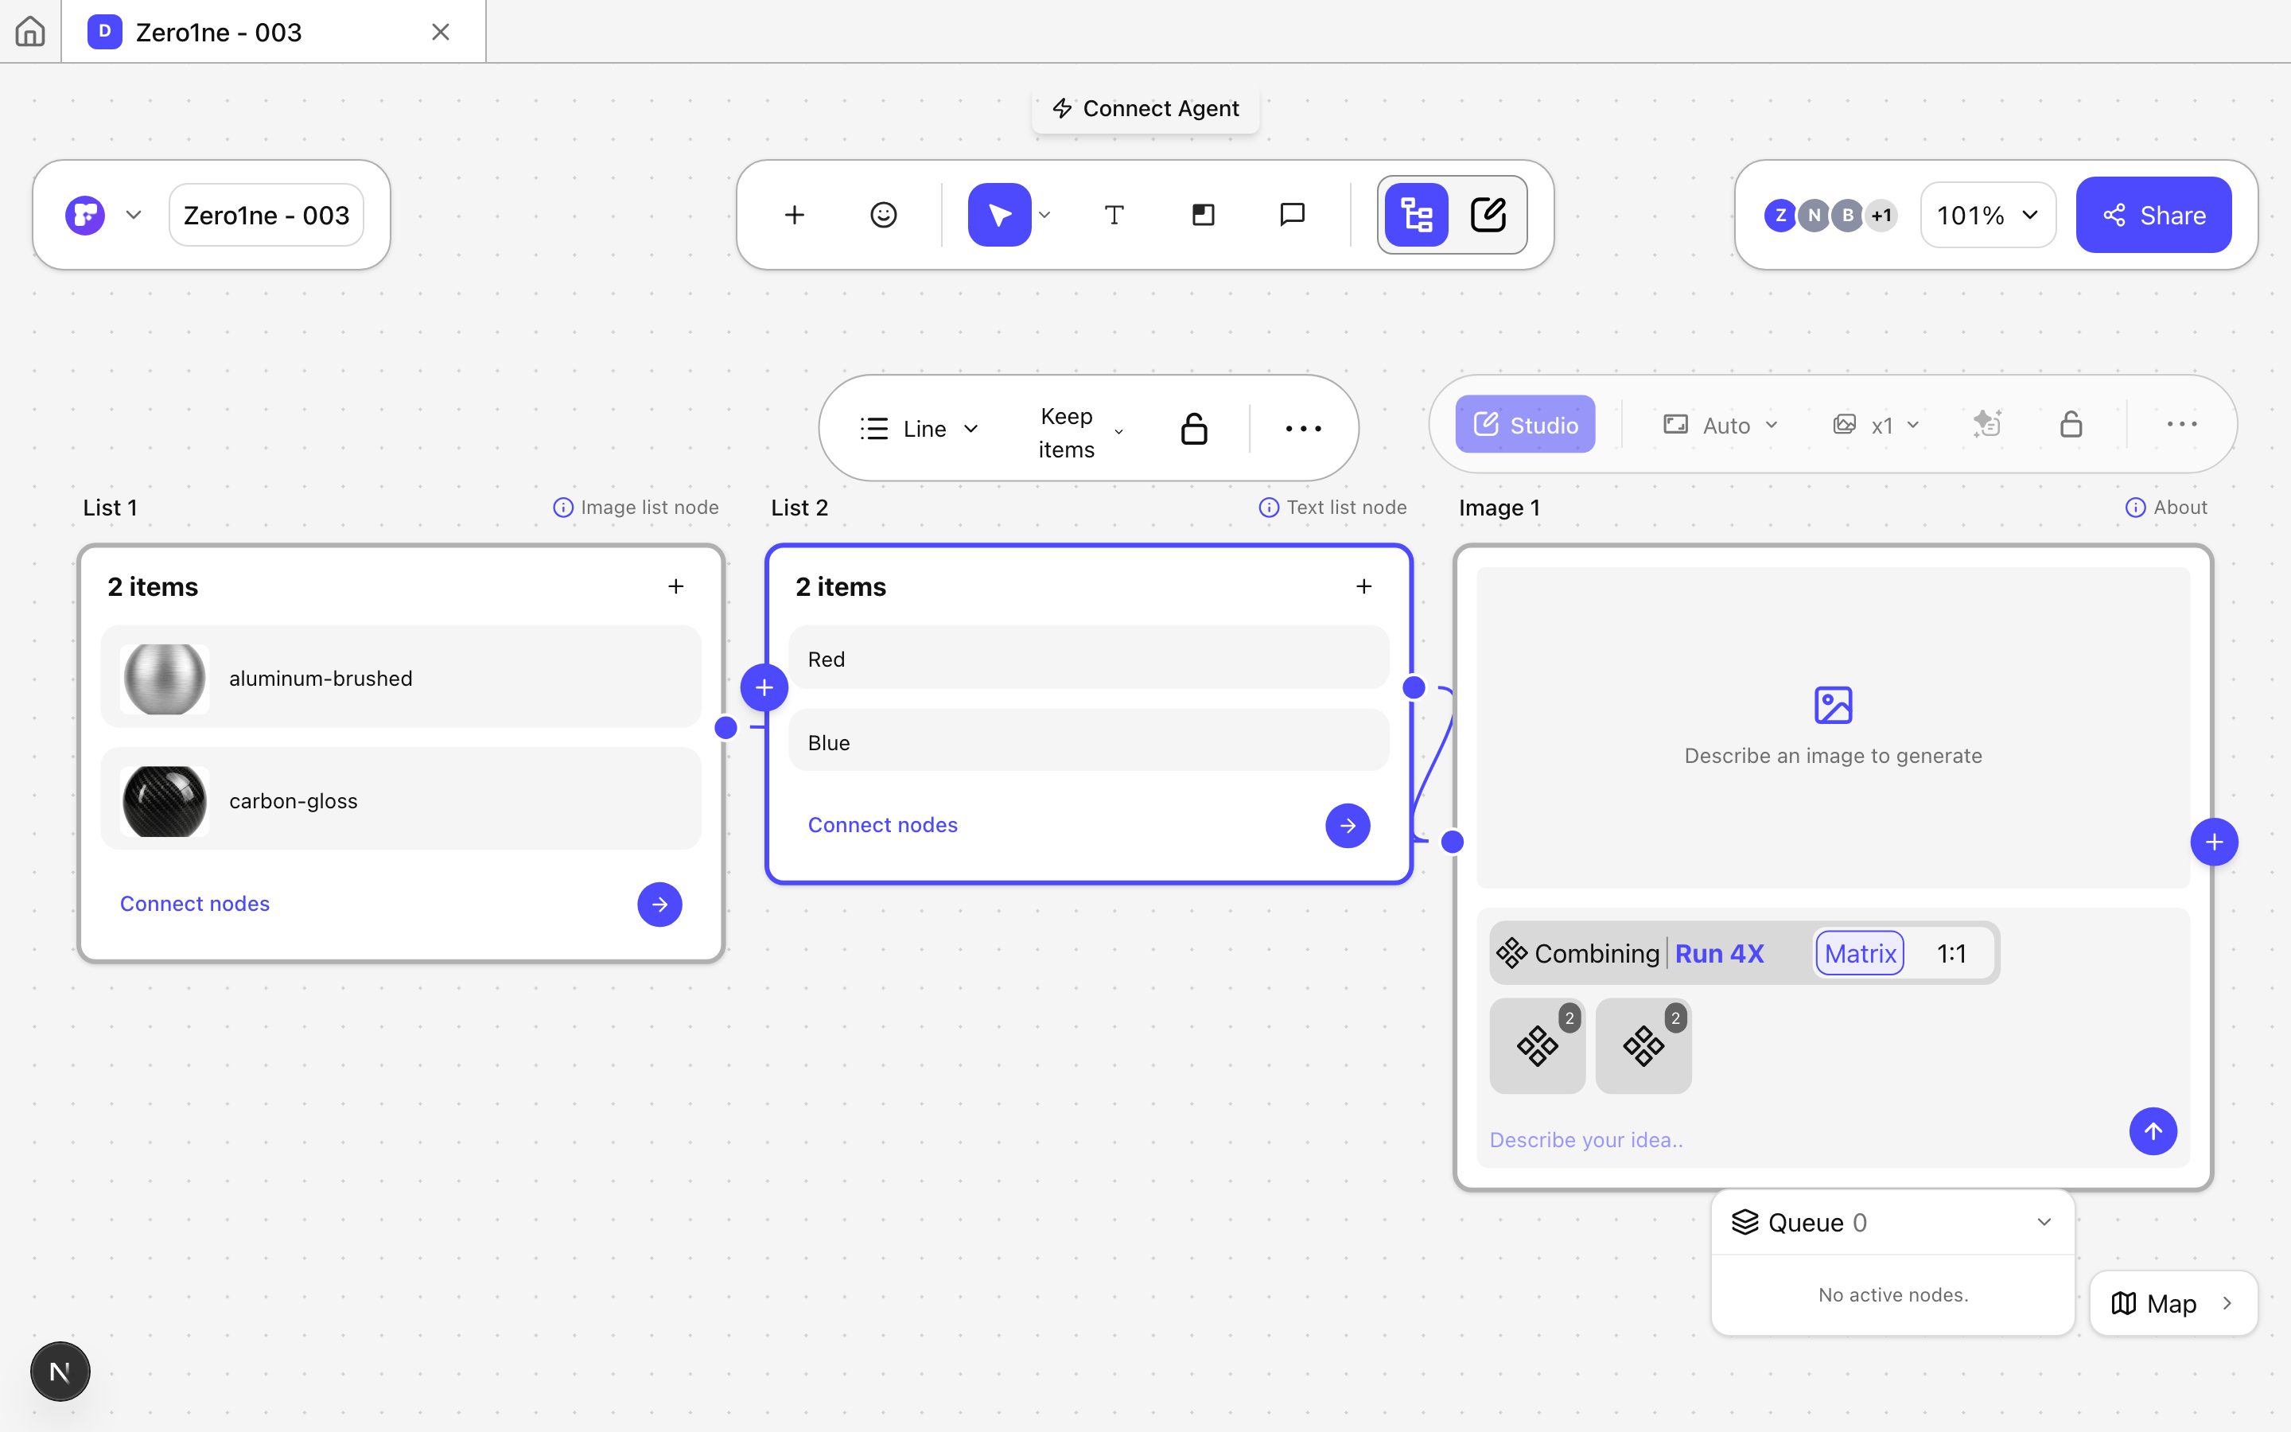The height and width of the screenshot is (1432, 2291).
Task: Submit the image prompt with up arrow
Action: tap(2153, 1130)
